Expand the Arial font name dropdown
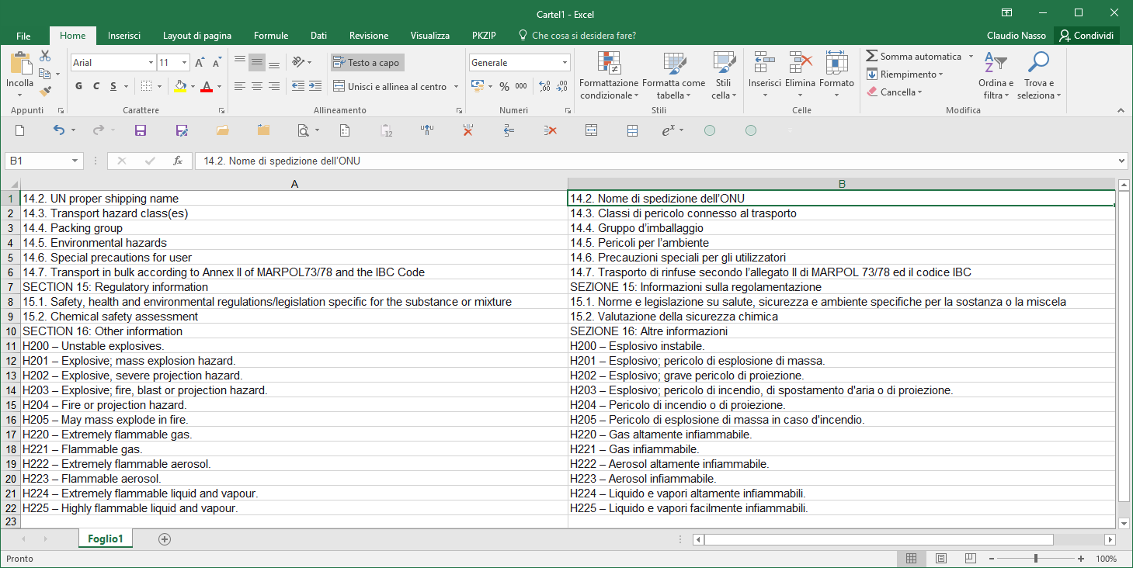Viewport: 1133px width, 568px height. pyautogui.click(x=151, y=63)
